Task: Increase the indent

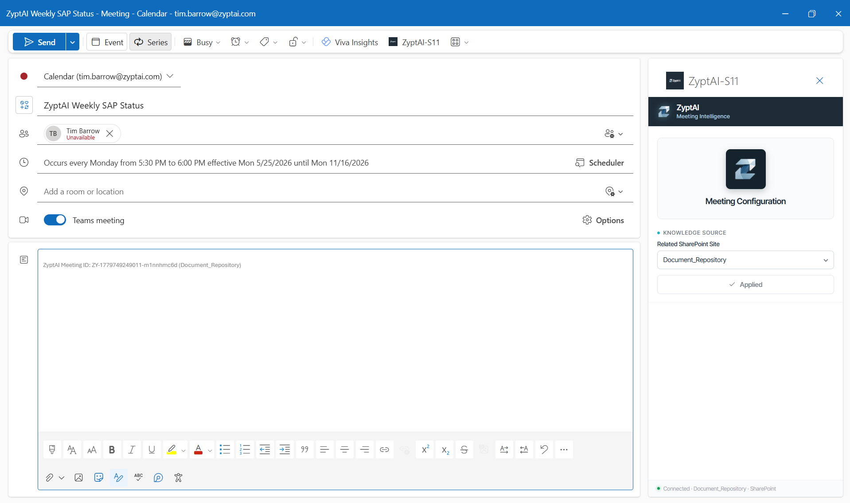Action: (x=285, y=450)
